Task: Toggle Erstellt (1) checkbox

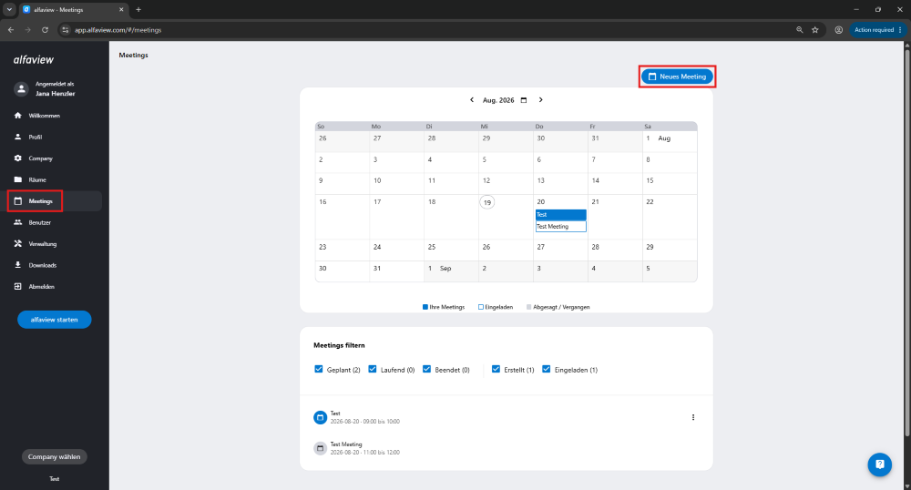Action: coord(496,369)
